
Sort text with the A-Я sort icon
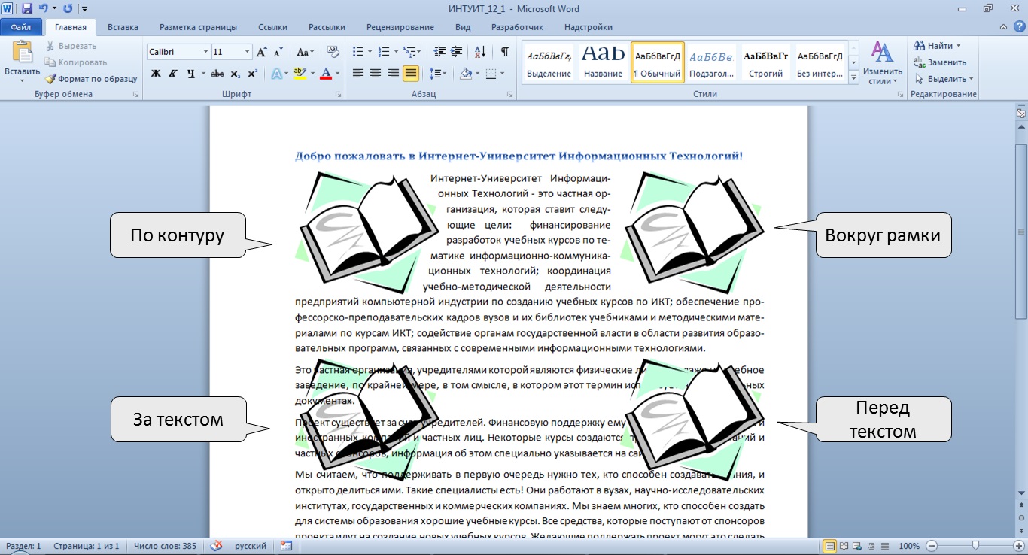tap(480, 52)
